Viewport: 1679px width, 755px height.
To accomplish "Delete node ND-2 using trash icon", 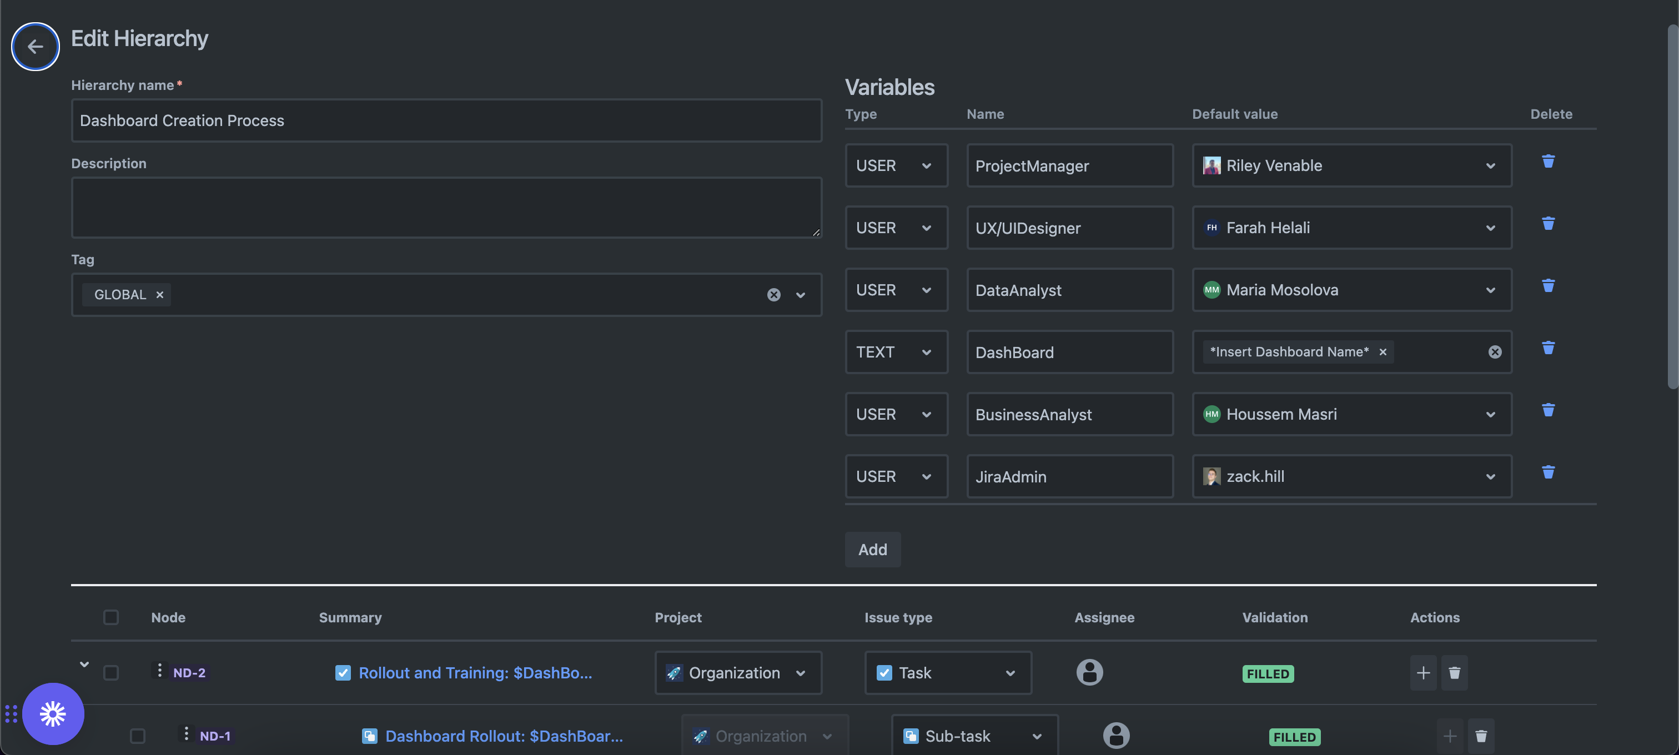I will point(1454,672).
